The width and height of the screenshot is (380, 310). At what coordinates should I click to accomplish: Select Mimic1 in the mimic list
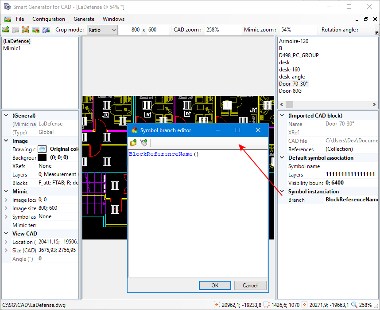12,48
